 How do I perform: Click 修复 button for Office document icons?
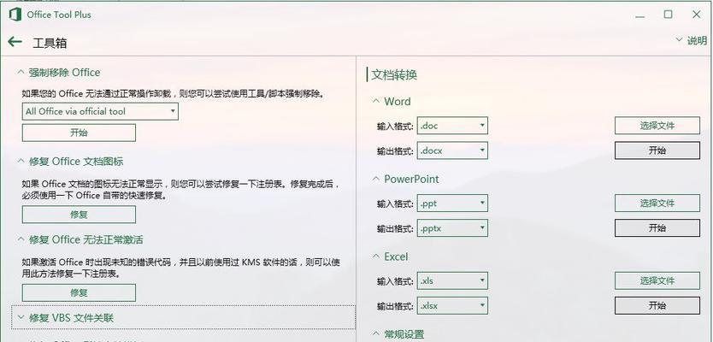[79, 215]
